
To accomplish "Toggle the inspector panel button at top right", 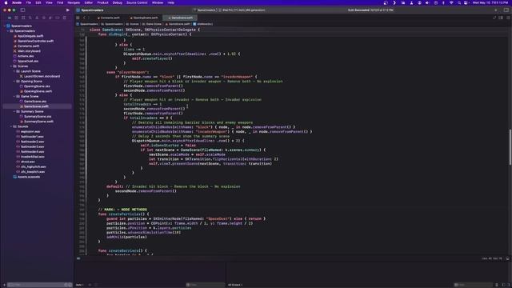I will (506, 10).
